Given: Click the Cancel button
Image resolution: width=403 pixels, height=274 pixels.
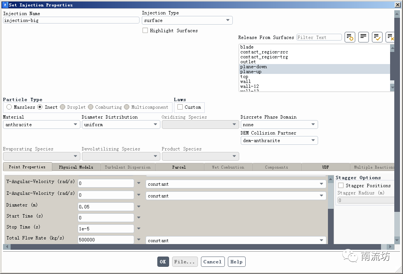Looking at the screenshot, I should tap(212, 262).
